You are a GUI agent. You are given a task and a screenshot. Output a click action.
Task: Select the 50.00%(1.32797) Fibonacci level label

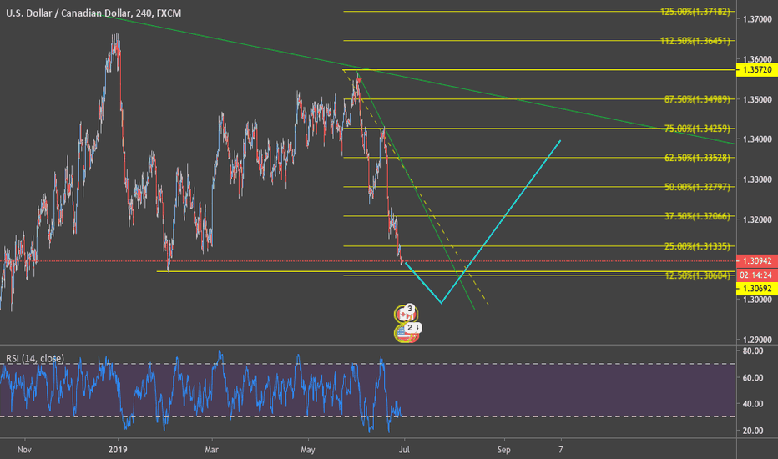(697, 187)
